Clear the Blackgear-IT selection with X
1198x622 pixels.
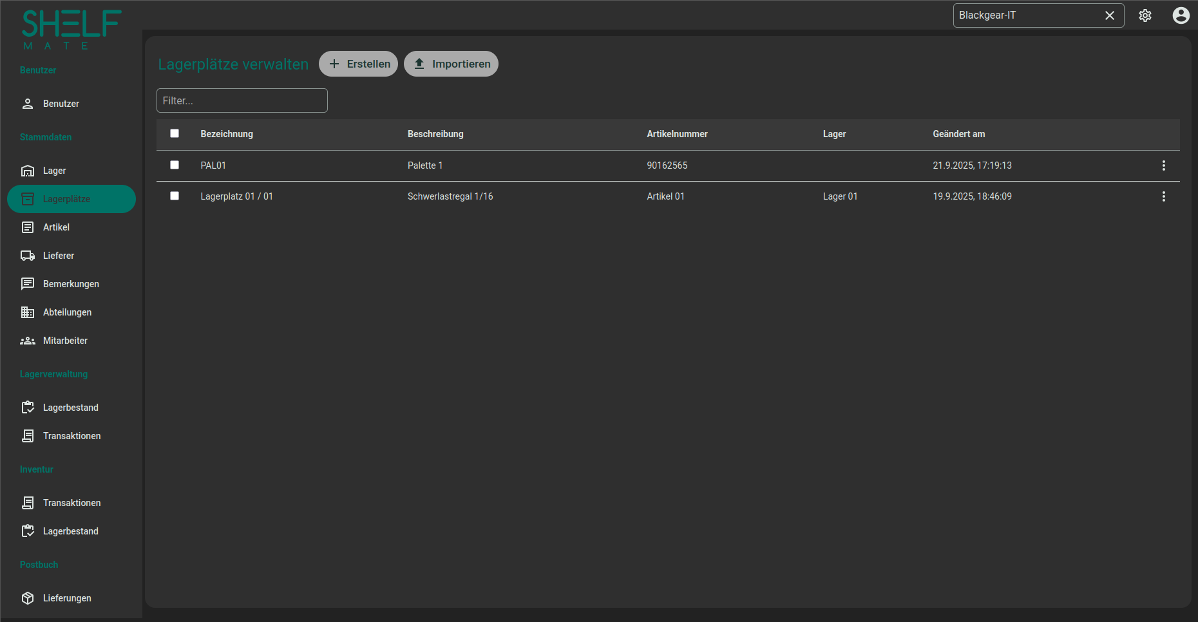point(1109,15)
